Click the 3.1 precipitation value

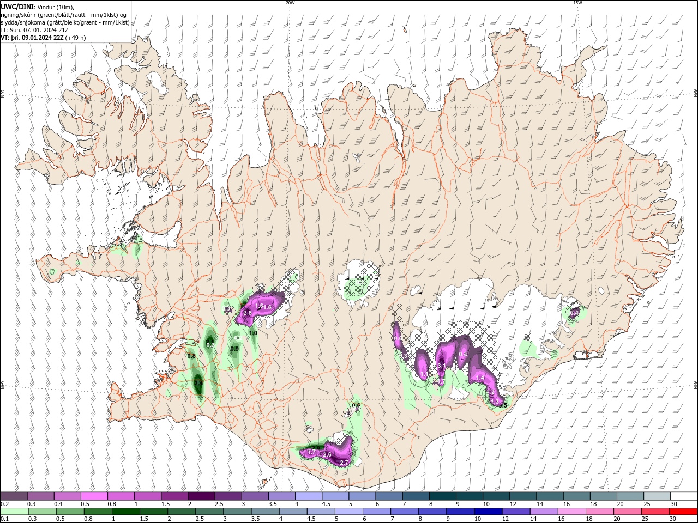coord(442,366)
